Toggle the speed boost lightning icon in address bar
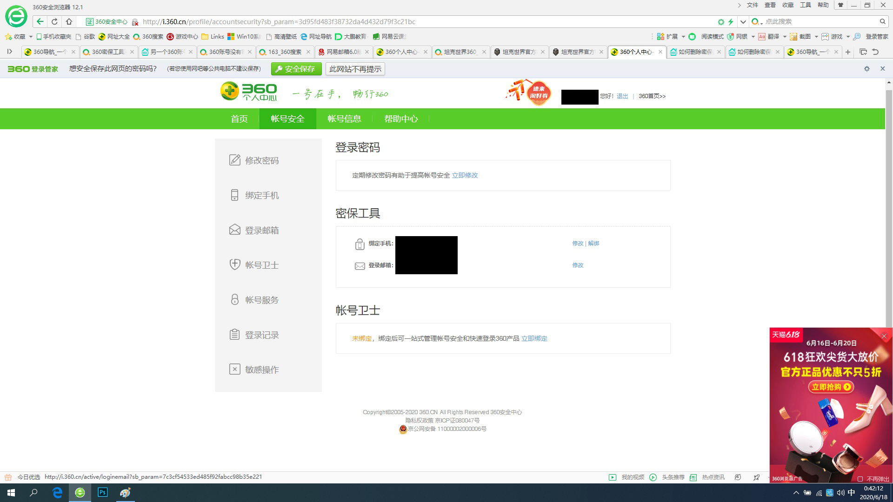This screenshot has height=502, width=893. [731, 21]
